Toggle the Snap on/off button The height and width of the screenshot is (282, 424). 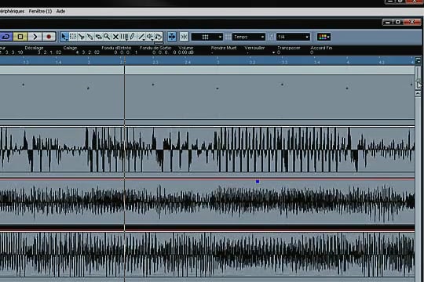[185, 37]
